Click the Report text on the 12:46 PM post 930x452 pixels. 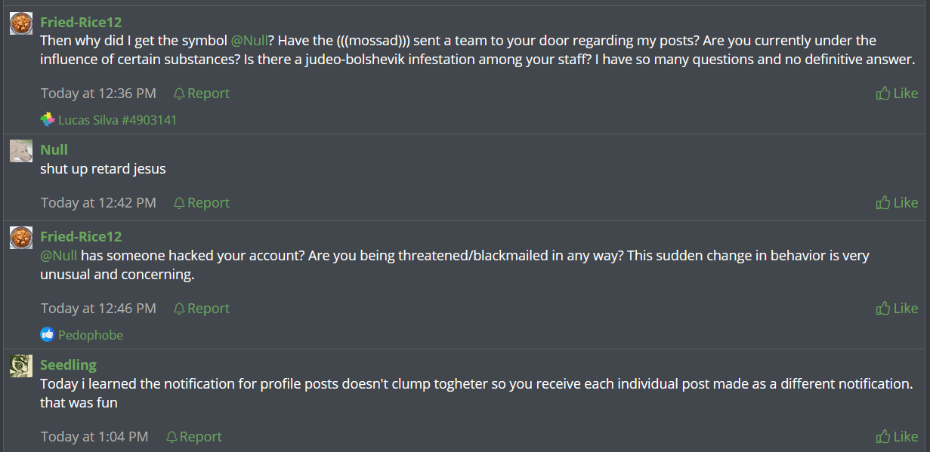pos(208,309)
